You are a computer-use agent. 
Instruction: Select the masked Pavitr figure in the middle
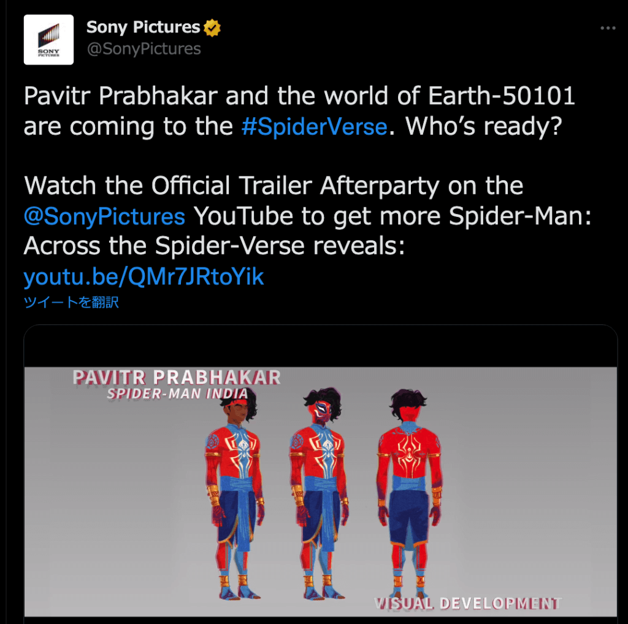coord(320,493)
